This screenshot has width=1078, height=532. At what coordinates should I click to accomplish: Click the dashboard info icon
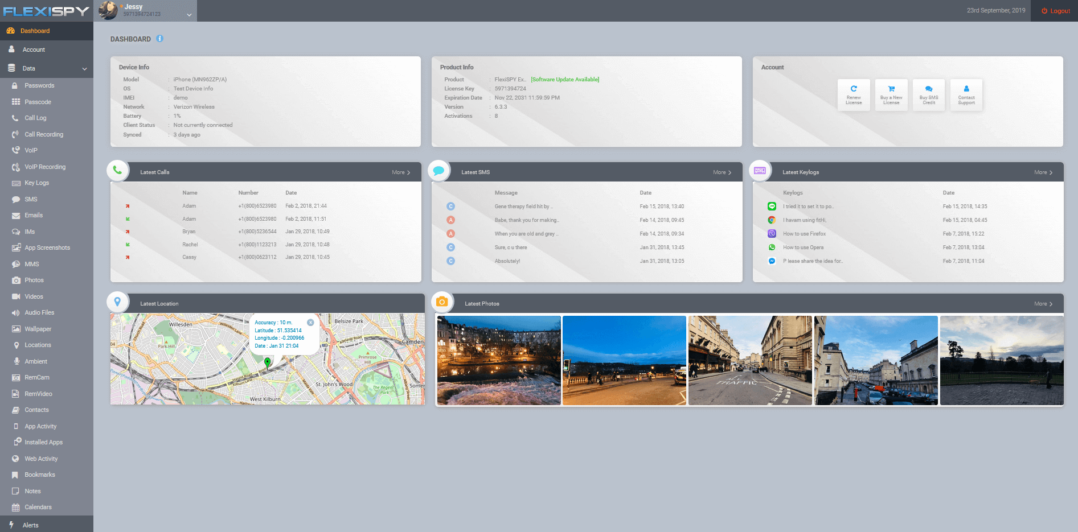tap(159, 39)
